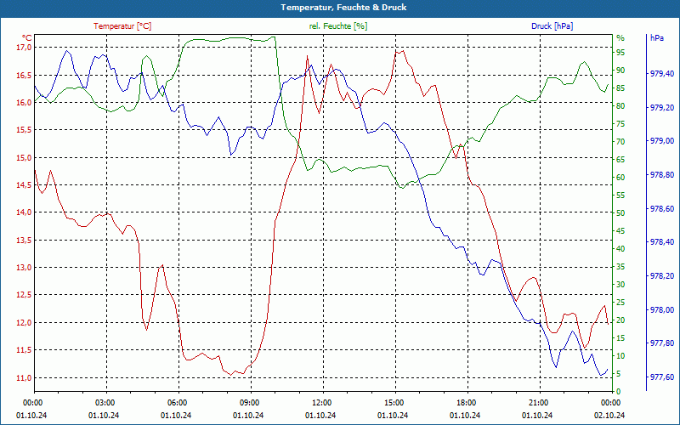Click the 95 humidity axis value
The height and width of the screenshot is (425, 680).
point(620,53)
